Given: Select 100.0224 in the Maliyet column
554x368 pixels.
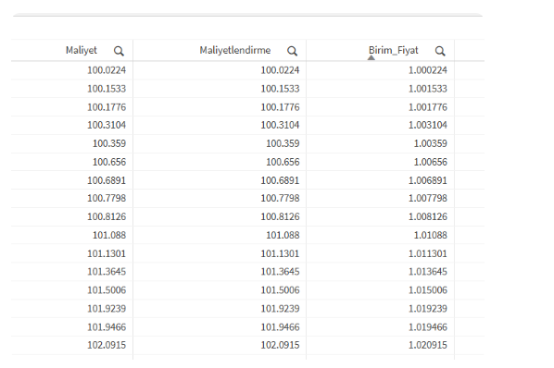Looking at the screenshot, I should [x=107, y=70].
